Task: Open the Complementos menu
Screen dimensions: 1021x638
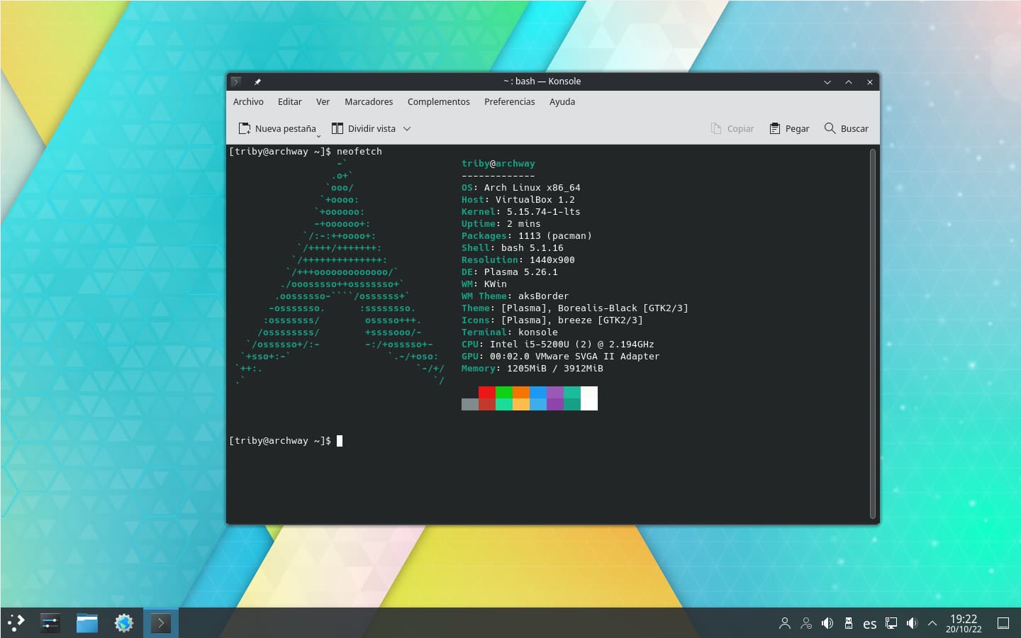Action: (x=438, y=101)
